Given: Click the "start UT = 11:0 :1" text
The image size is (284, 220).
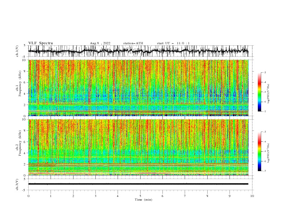Looking at the screenshot, I should tap(173, 43).
